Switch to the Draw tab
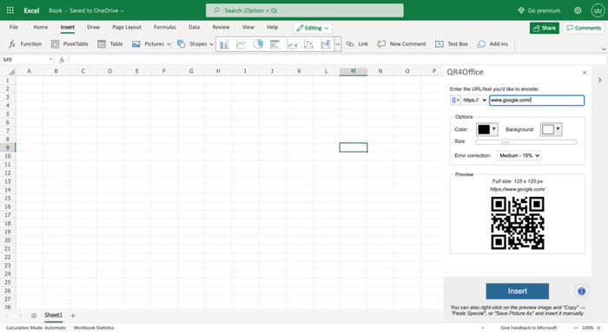The width and height of the screenshot is (608, 332). [94, 27]
